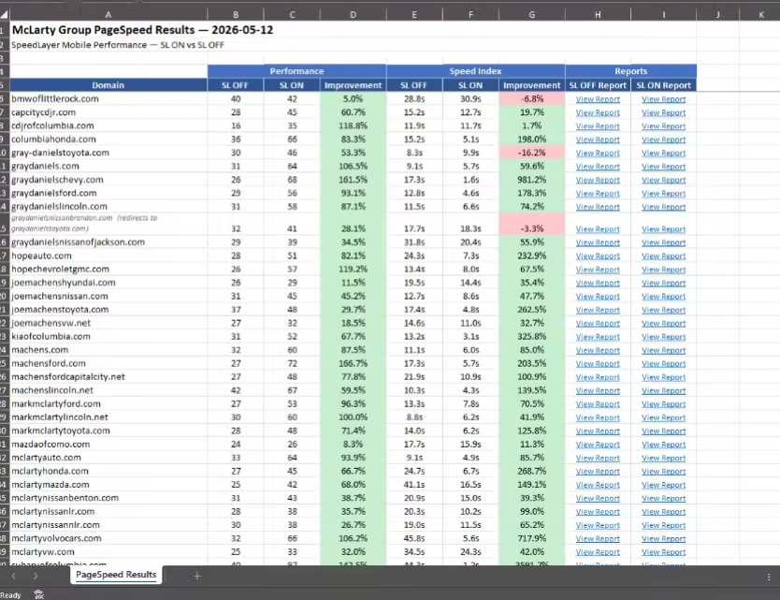Switch to the PageSpeed Results sheet tab
Screen dimensions: 780x600
[x=116, y=575]
